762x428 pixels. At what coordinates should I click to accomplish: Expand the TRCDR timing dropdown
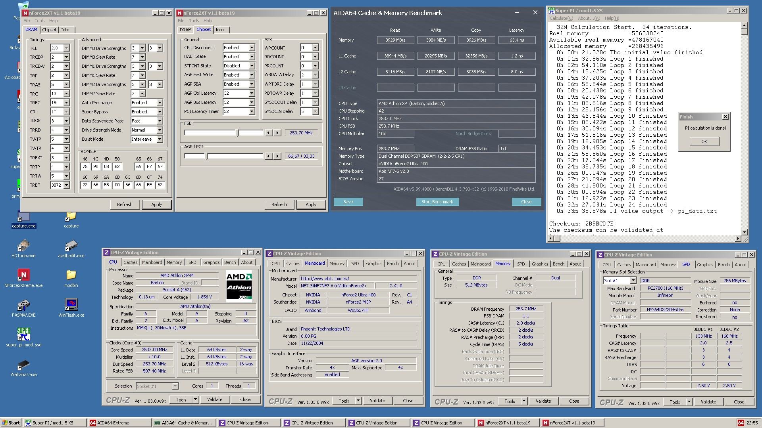point(66,57)
